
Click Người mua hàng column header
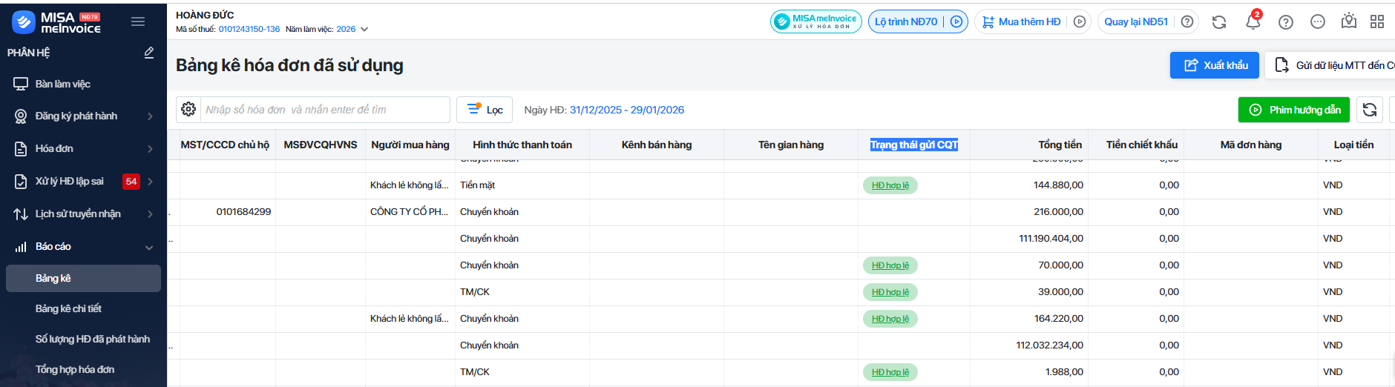tap(410, 145)
